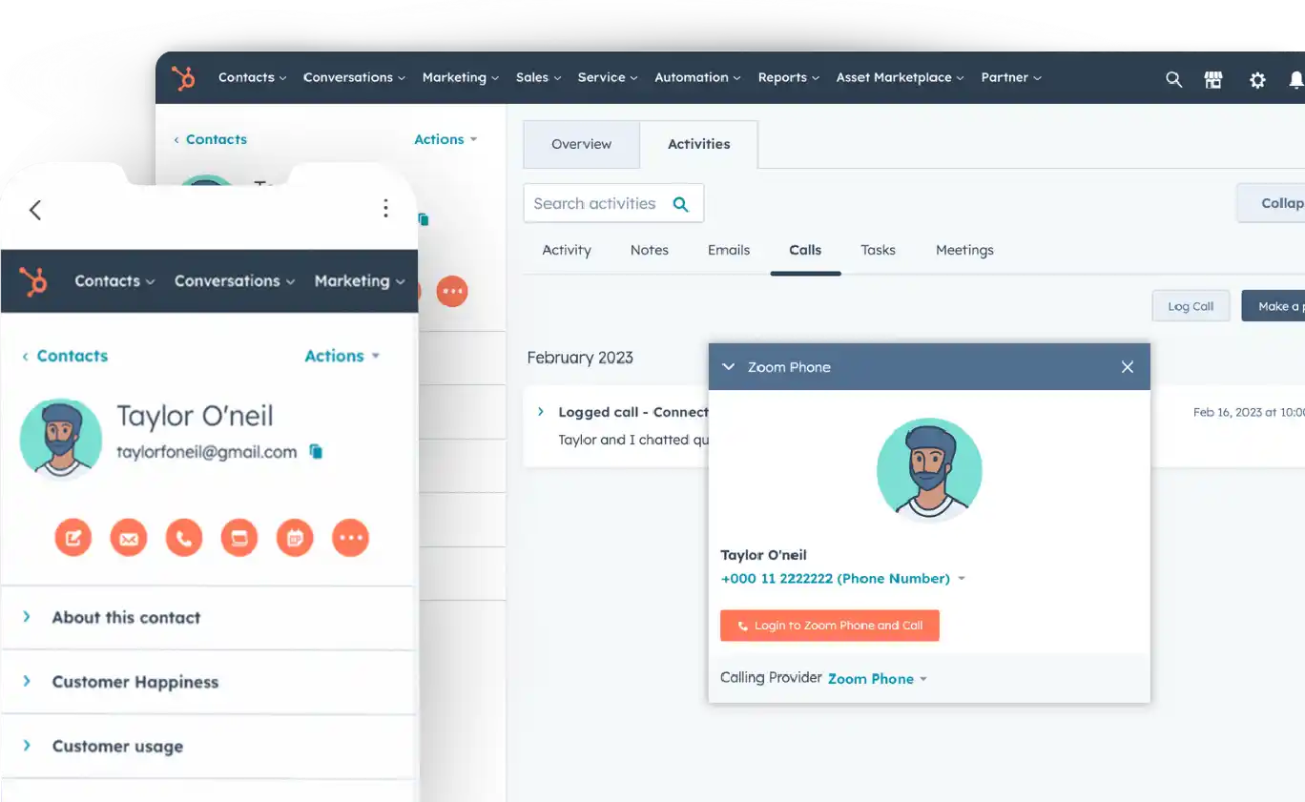
Task: Click Login to Zoom Phone and Call
Action: [x=829, y=626]
